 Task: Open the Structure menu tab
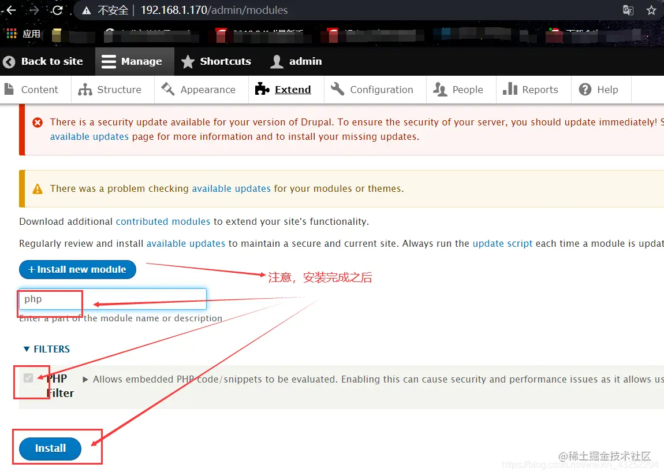[x=113, y=90]
